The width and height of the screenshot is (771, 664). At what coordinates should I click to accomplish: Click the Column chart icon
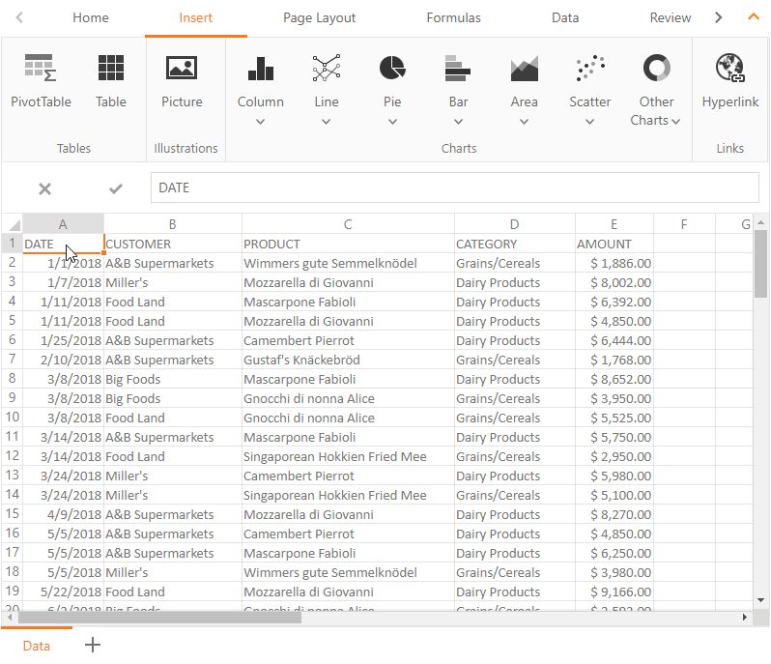[x=261, y=69]
